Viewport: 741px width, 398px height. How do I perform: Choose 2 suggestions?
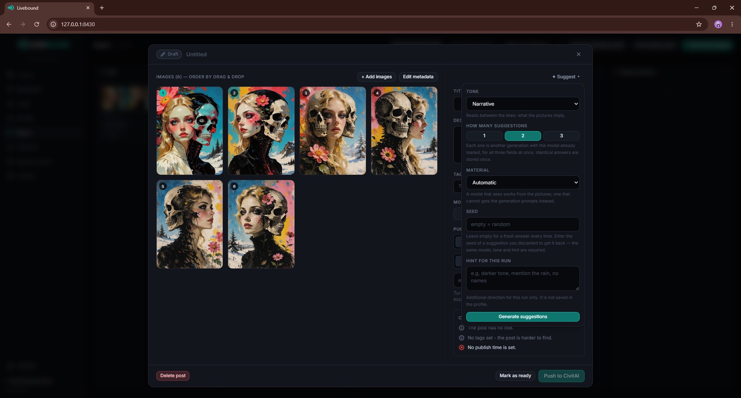click(523, 136)
